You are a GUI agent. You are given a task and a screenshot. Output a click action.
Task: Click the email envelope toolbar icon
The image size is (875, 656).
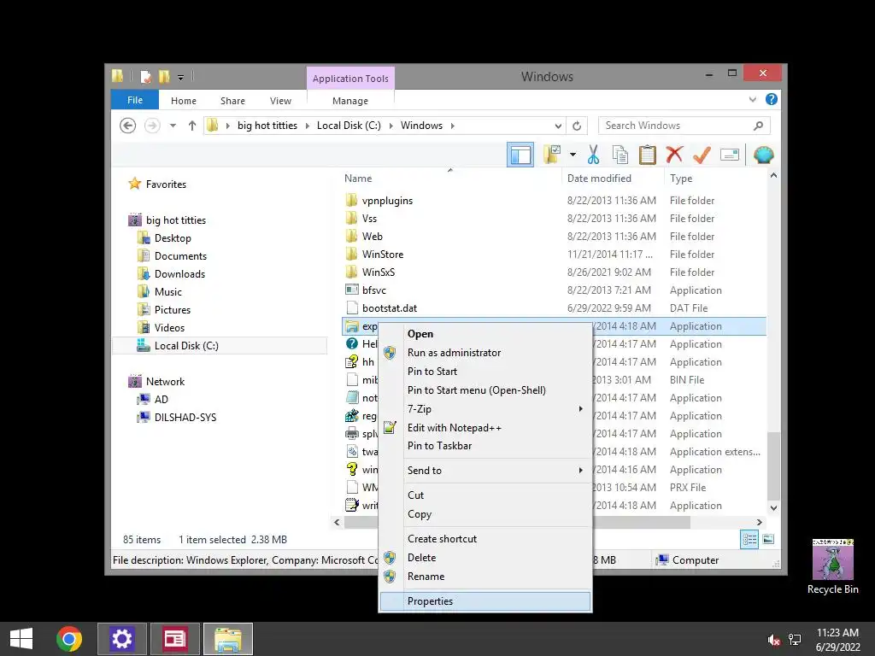(x=730, y=155)
